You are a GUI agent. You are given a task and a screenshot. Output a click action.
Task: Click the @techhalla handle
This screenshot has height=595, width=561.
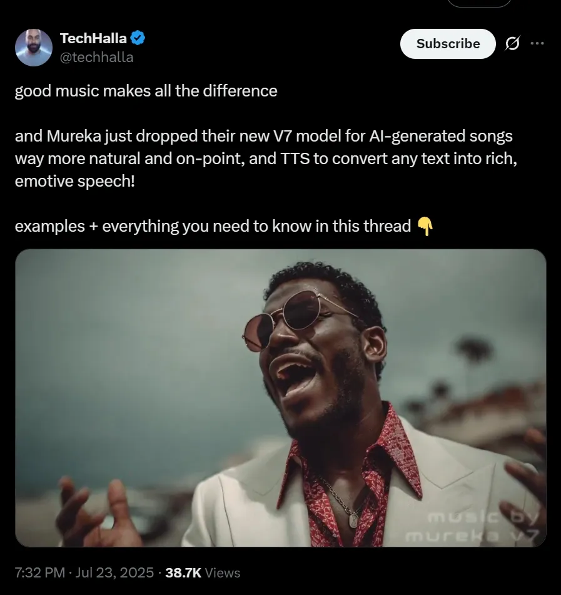[x=96, y=57]
